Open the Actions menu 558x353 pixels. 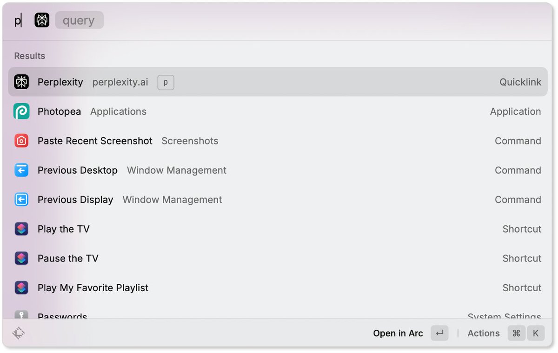click(484, 333)
